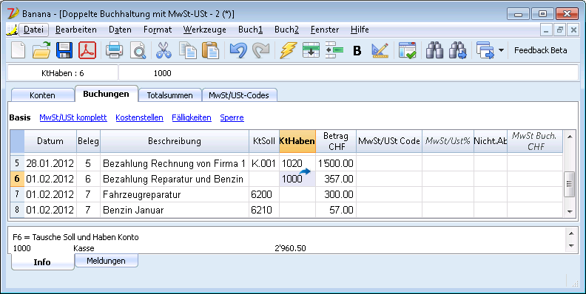The width and height of the screenshot is (586, 294).
Task: Click the Feedback Beta button
Action: (x=540, y=50)
